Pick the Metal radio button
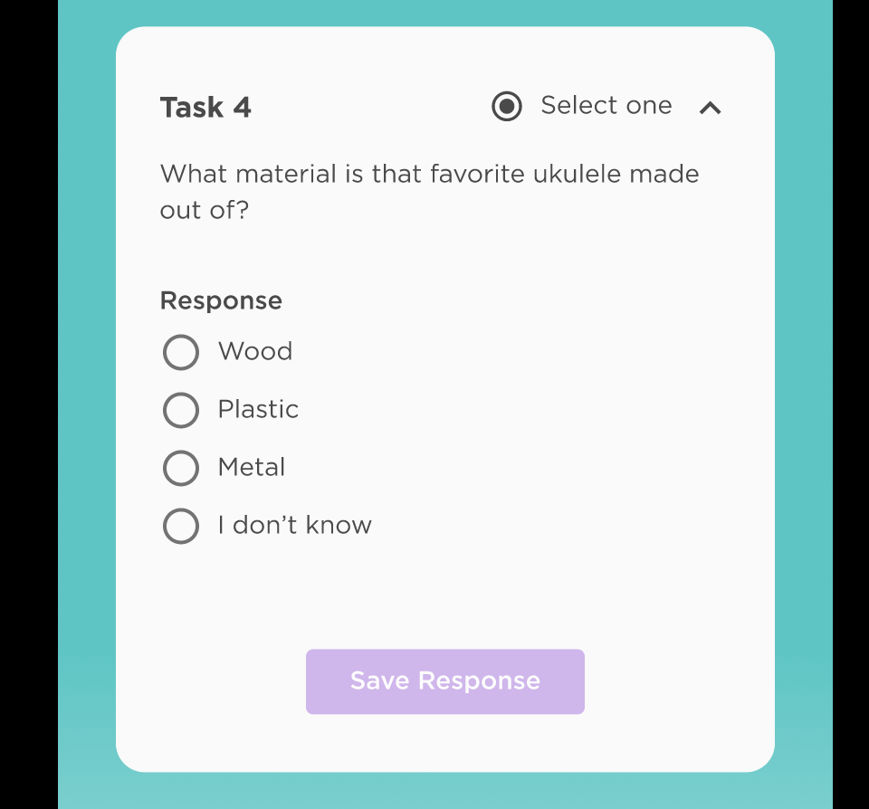 point(181,468)
